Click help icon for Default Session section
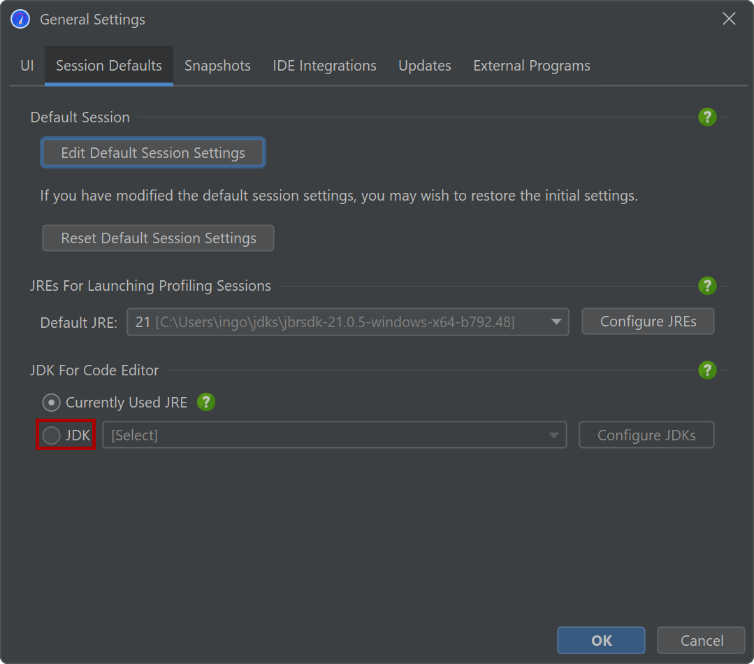The height and width of the screenshot is (664, 754). click(x=707, y=117)
